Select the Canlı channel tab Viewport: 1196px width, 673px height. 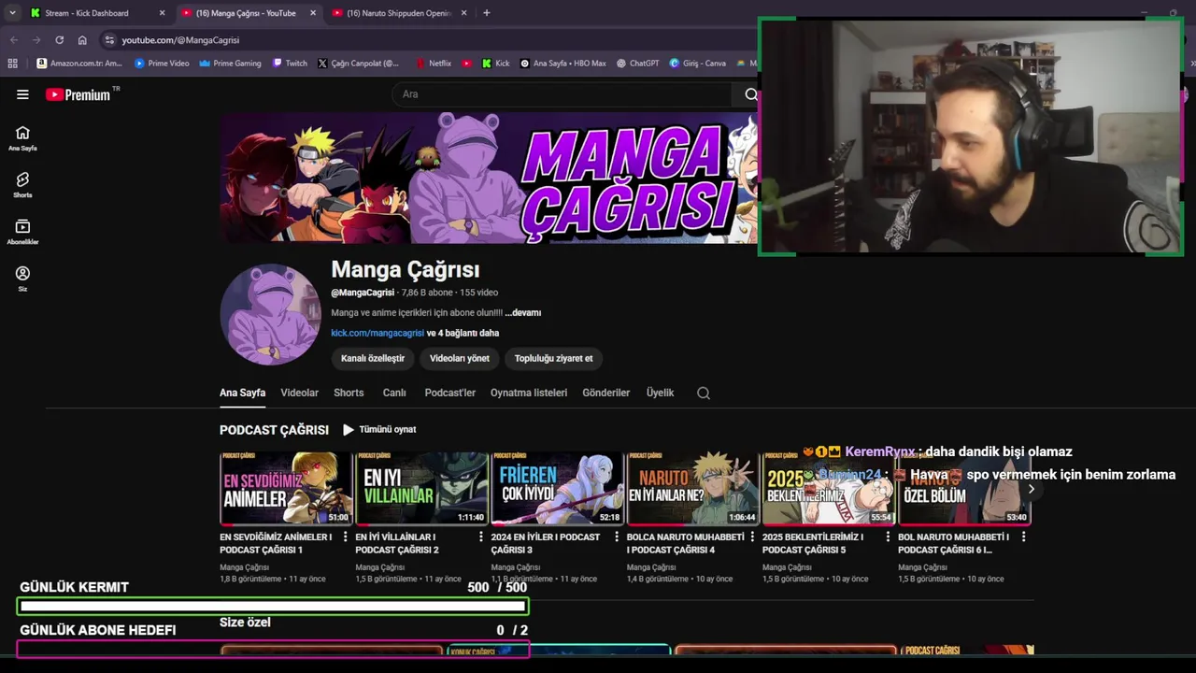(x=394, y=394)
